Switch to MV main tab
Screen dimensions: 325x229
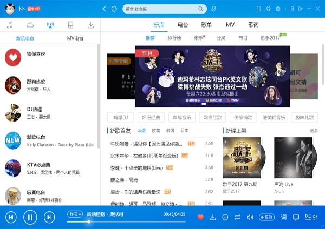230,25
